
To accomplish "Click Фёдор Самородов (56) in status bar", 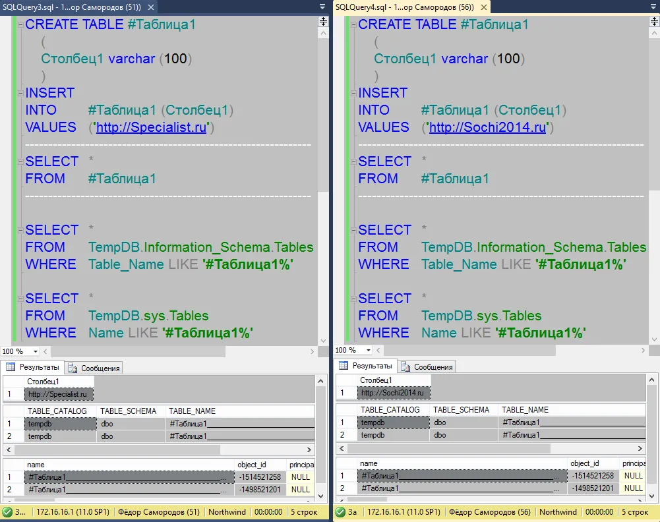I will point(489,512).
